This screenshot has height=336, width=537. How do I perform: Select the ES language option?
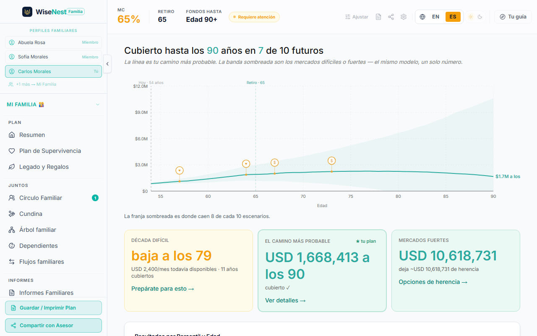pos(453,17)
